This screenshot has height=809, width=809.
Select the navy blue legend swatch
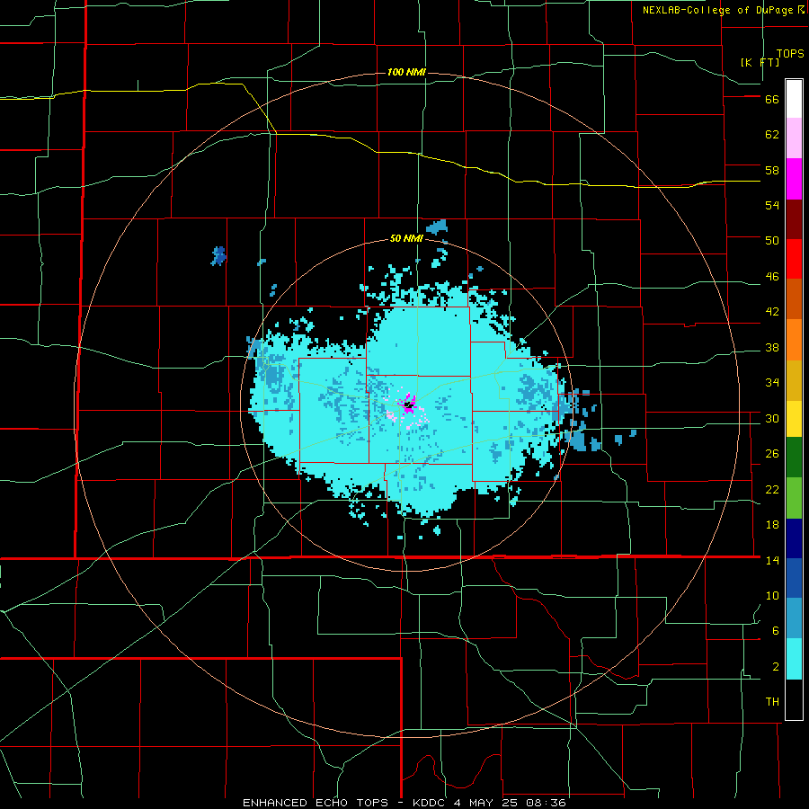coord(794,538)
